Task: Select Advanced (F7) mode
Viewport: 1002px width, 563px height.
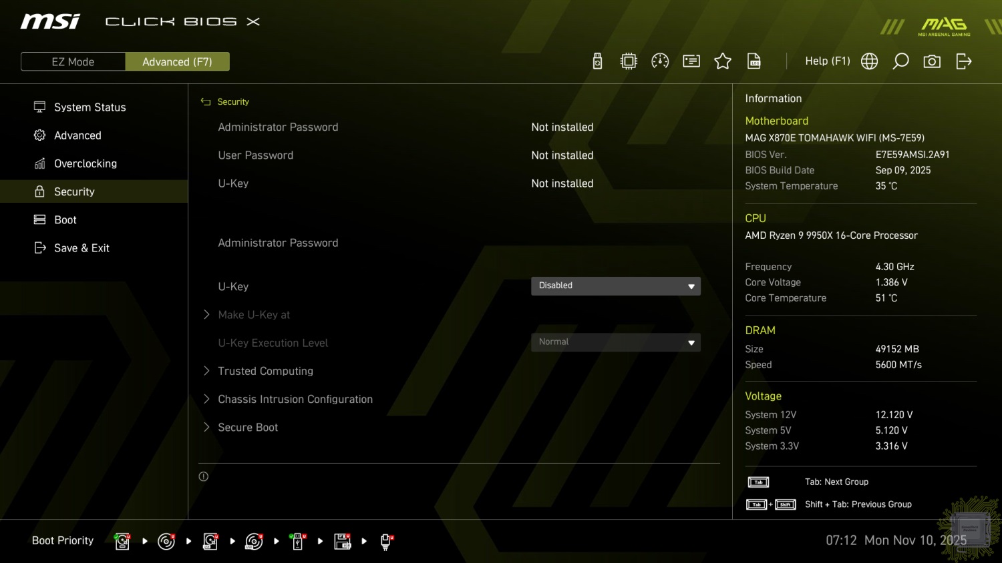Action: point(177,61)
